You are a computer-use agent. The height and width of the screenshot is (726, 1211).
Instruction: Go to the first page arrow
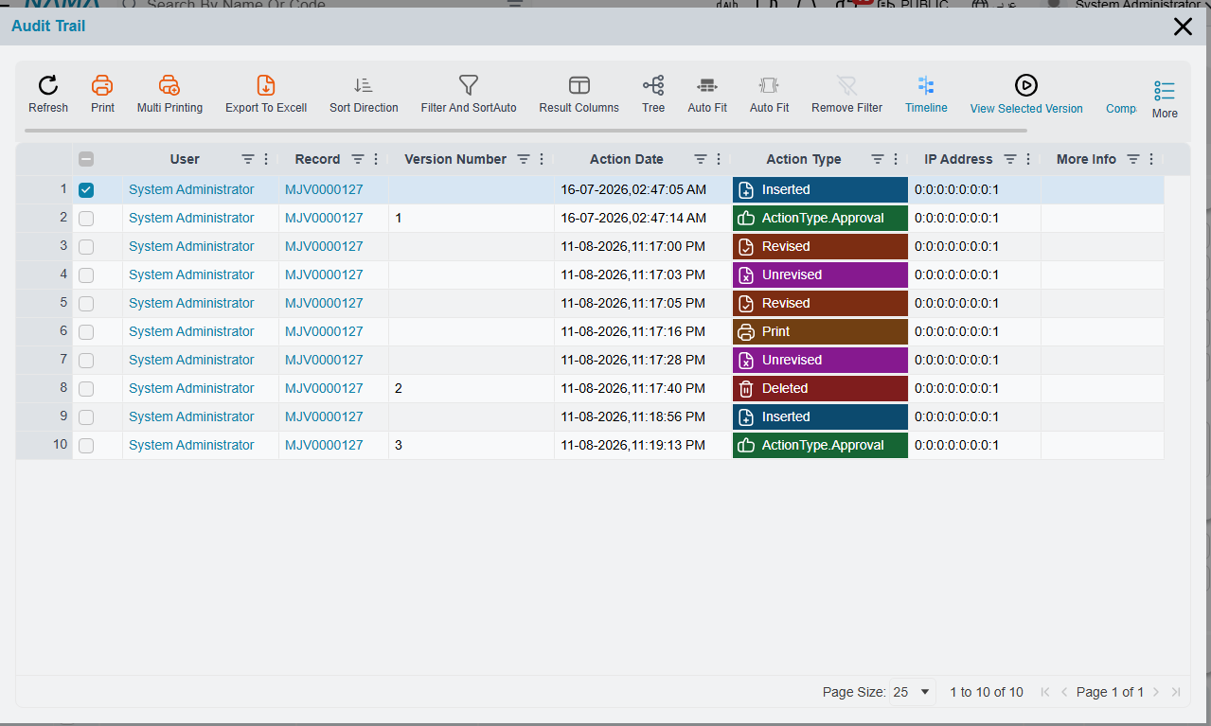tap(1045, 692)
